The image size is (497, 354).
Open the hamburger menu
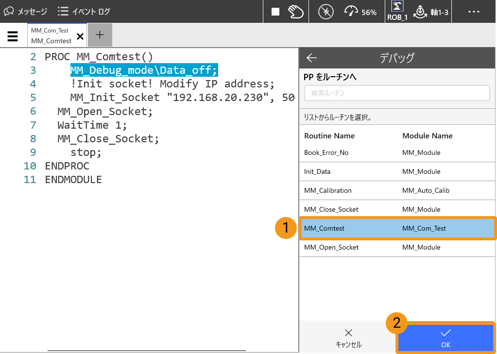(13, 36)
